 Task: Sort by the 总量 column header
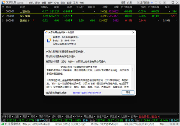[105, 7]
